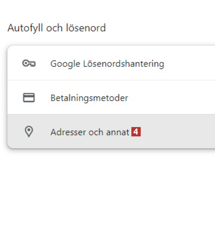This screenshot has height=245, width=215.
Task: Select the Adresser och annat text label
Action: point(90,132)
